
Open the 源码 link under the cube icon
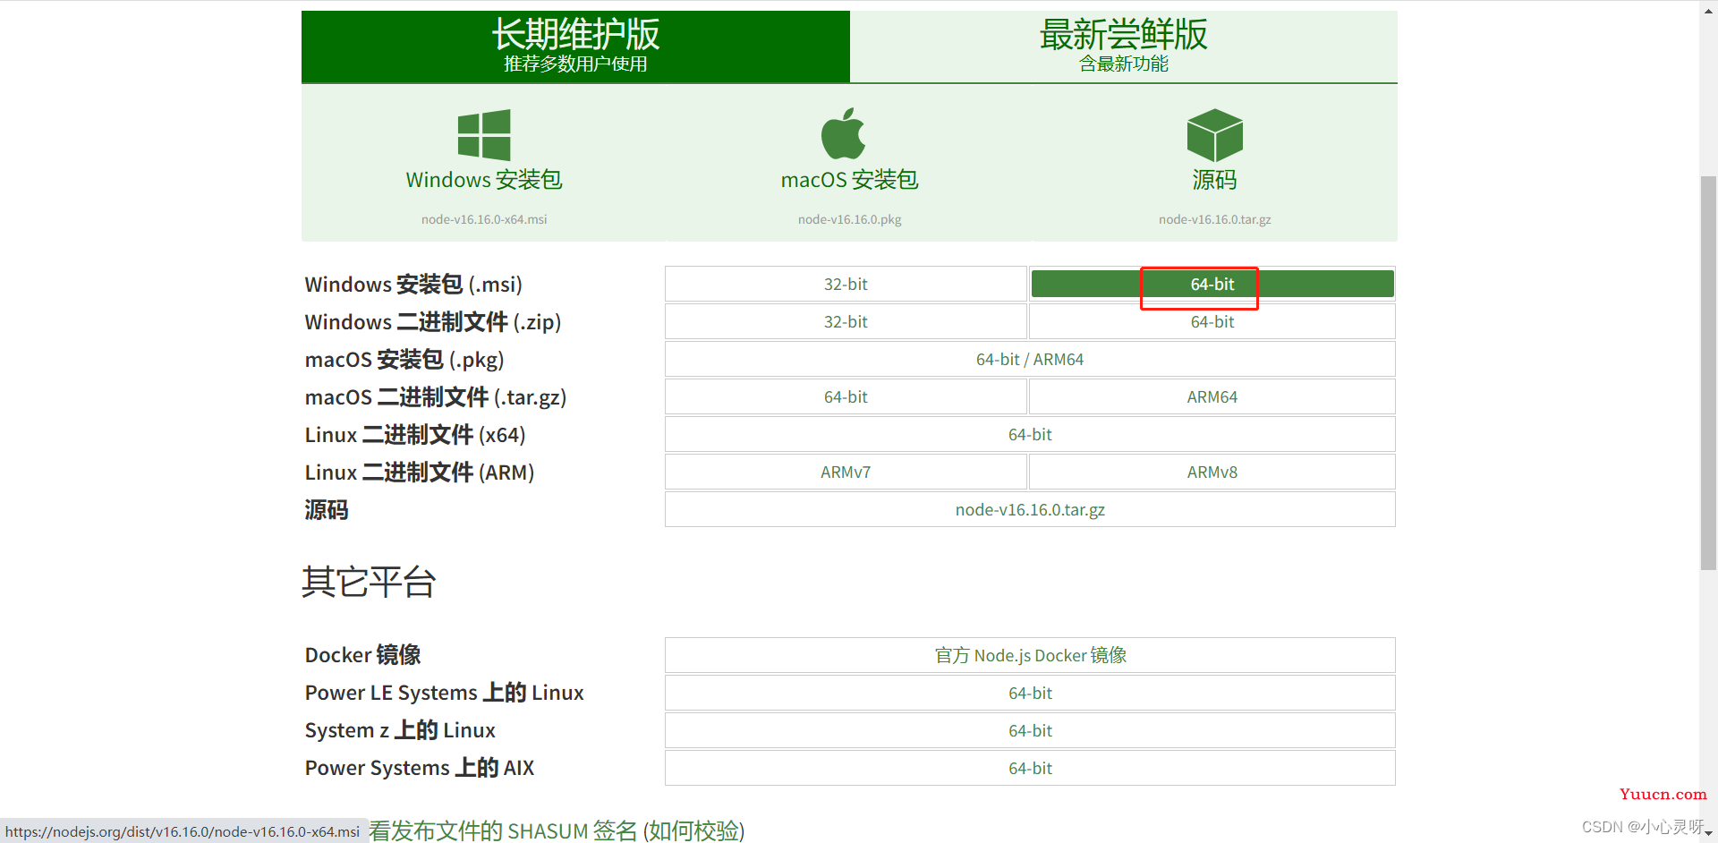pyautogui.click(x=1214, y=180)
